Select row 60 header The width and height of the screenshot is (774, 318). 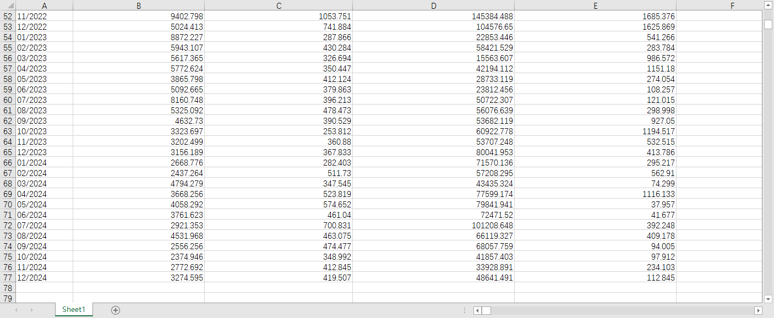click(x=8, y=100)
